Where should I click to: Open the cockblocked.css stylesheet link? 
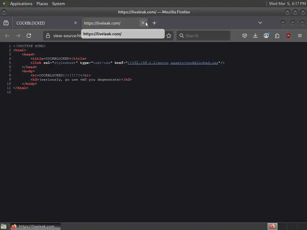(173, 63)
